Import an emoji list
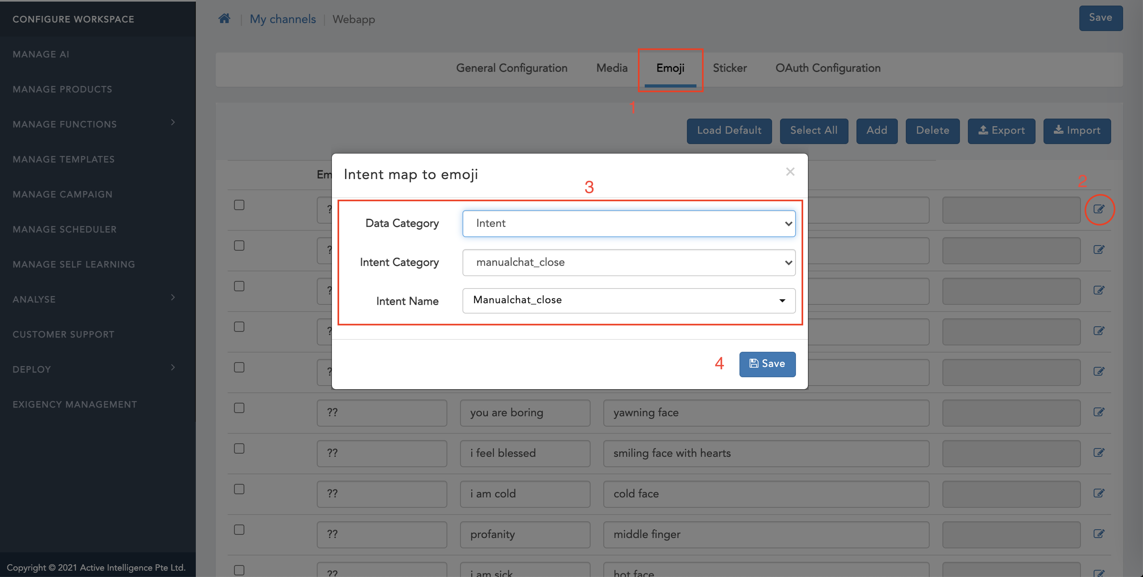The height and width of the screenshot is (577, 1143). [1077, 131]
